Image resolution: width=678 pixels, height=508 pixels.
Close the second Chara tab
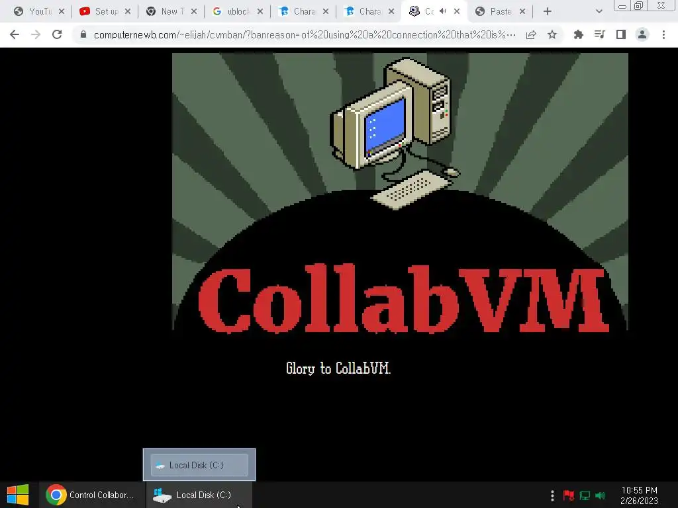[x=391, y=11]
